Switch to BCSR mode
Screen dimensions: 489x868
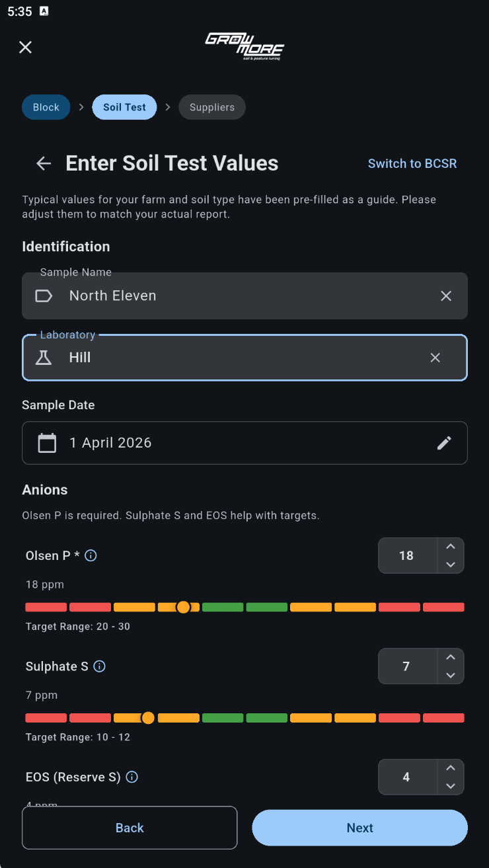tap(412, 163)
